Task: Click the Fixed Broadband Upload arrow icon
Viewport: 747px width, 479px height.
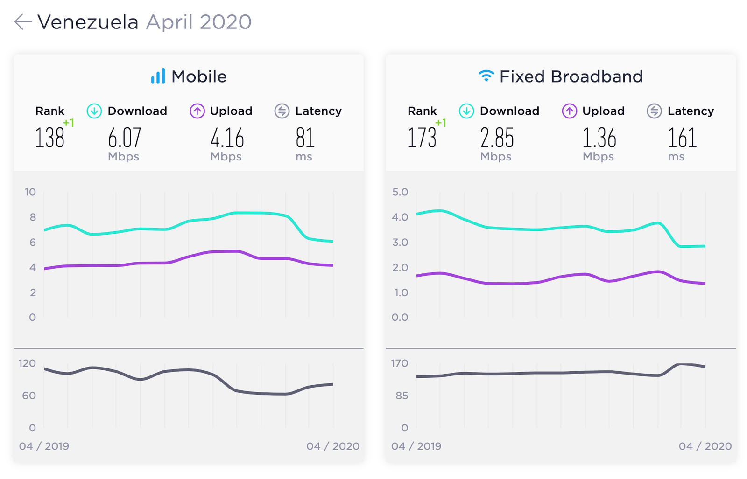Action: tap(569, 111)
